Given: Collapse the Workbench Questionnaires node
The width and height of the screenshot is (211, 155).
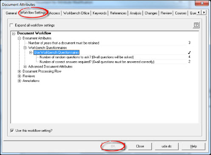Looking at the screenshot, I should click(25, 48).
